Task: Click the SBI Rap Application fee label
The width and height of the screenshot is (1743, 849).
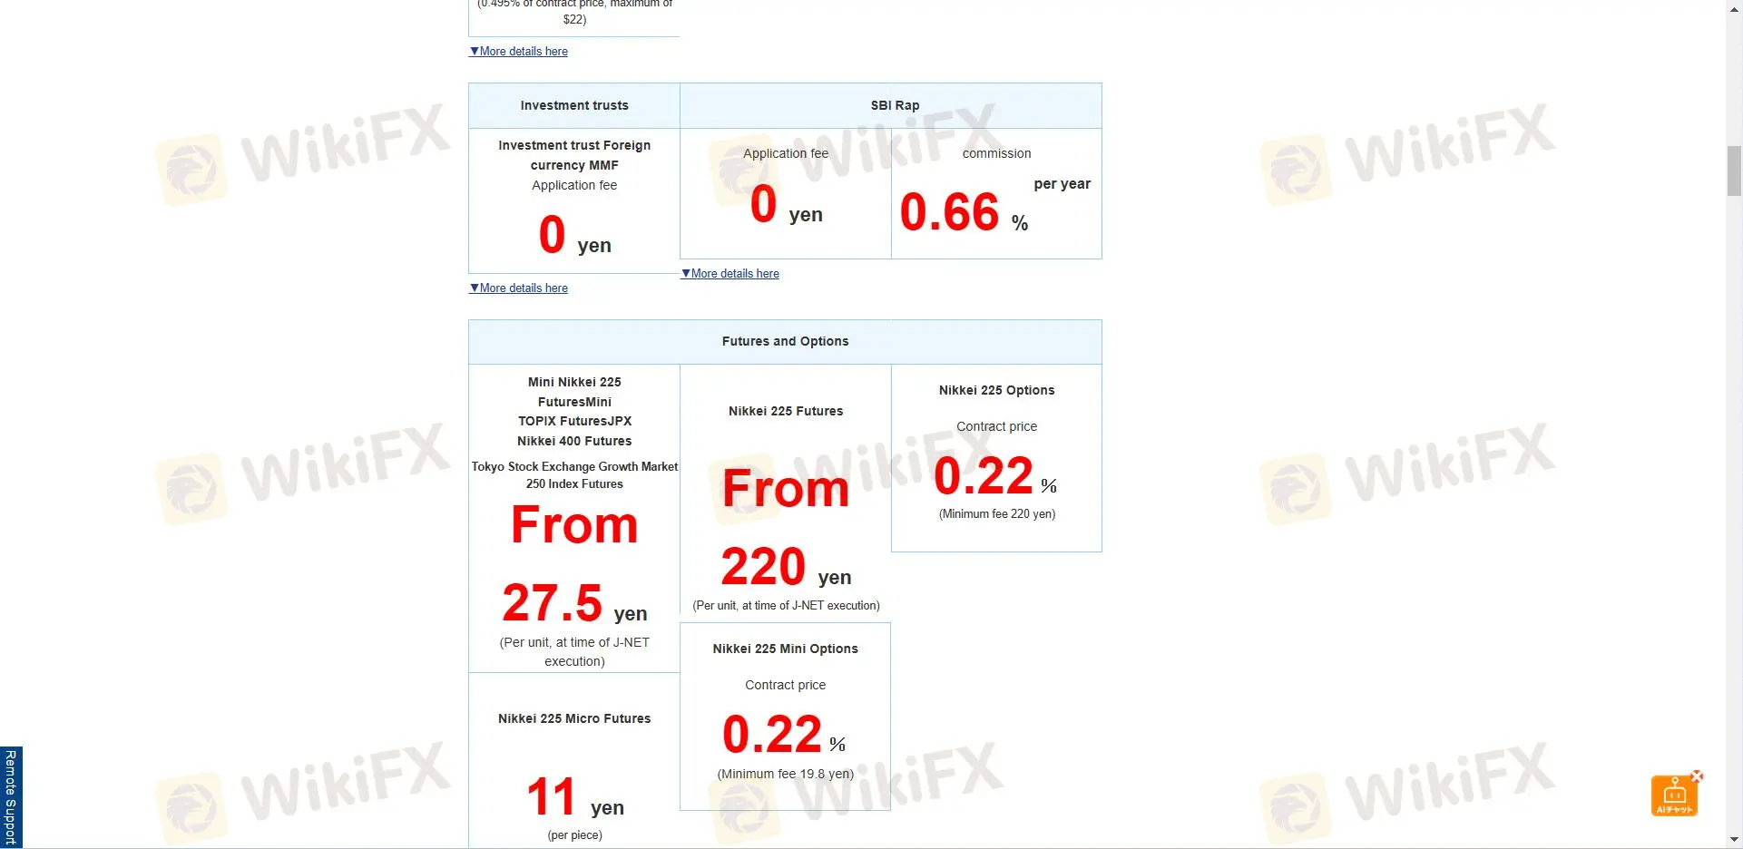Action: [786, 154]
